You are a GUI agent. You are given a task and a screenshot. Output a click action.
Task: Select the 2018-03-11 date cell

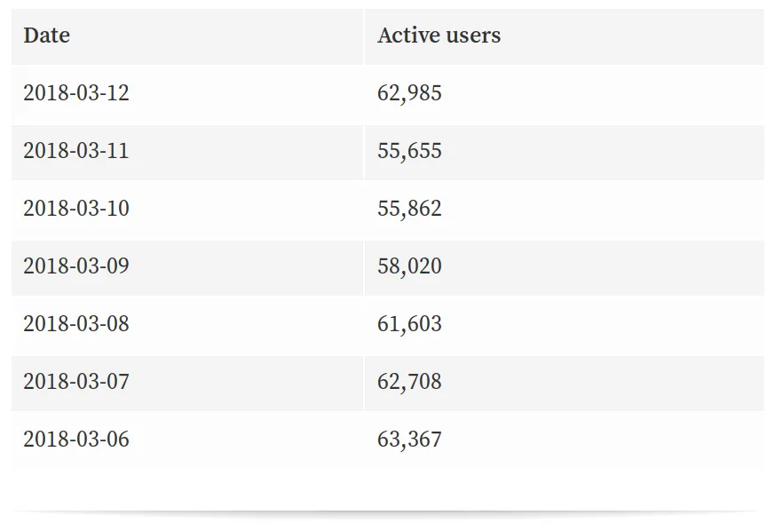(76, 151)
